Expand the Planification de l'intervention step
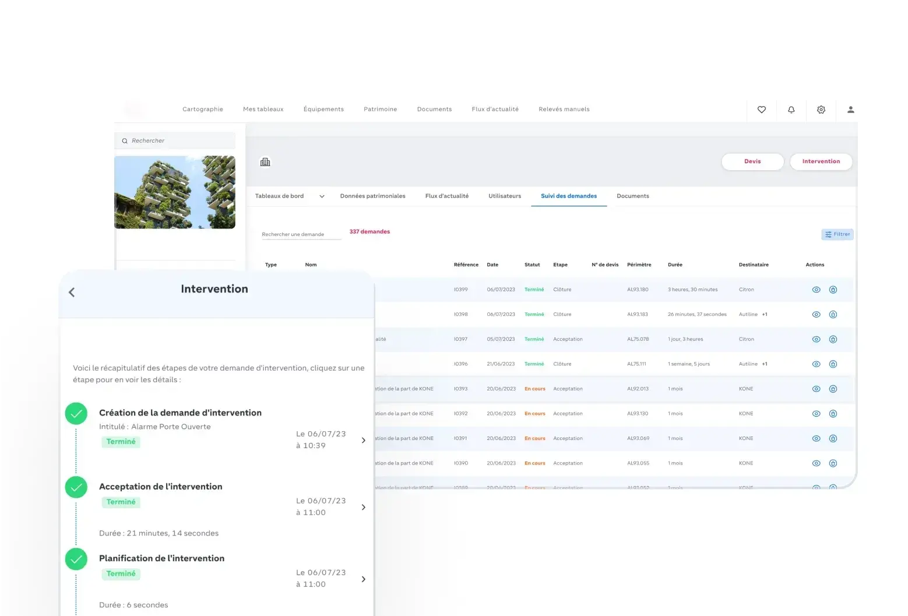Image resolution: width=908 pixels, height=616 pixels. click(x=363, y=579)
